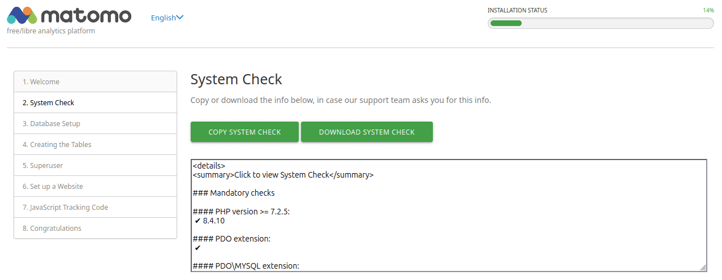The image size is (722, 280).
Task: Click the Matomo logo
Action: (69, 16)
